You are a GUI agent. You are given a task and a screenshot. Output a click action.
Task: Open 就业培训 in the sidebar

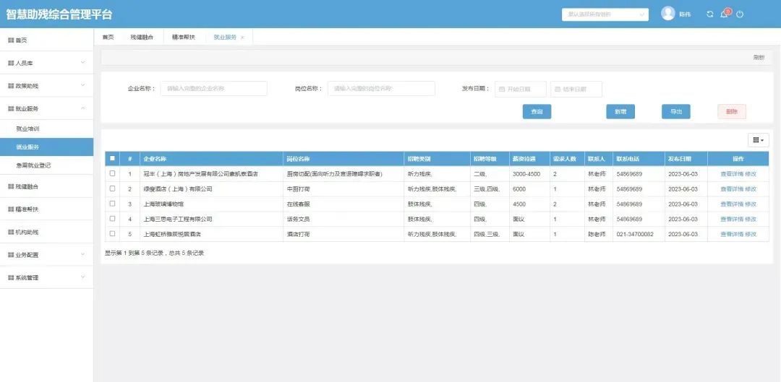point(28,129)
